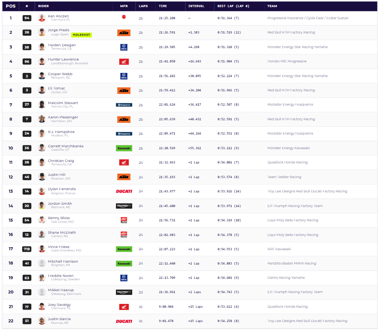This screenshot has height=331, width=380.
Task: Click the number 94 badge for Ken Roczen
Action: [27, 18]
